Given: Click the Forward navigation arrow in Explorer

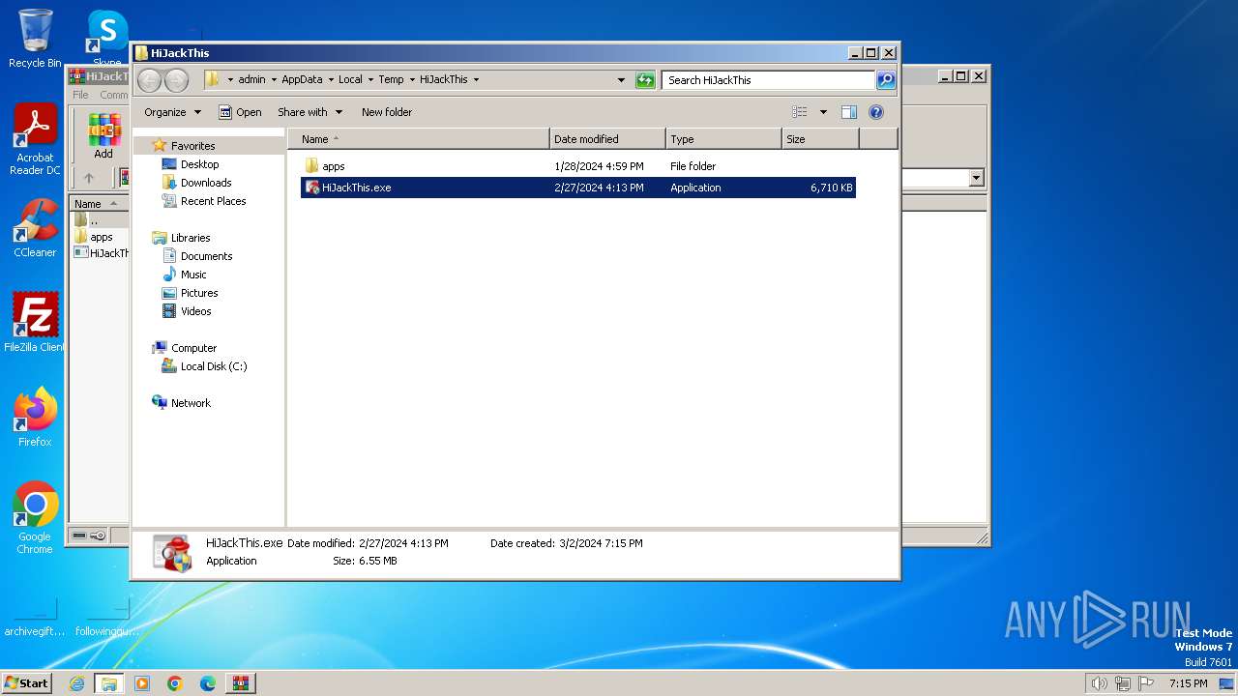Looking at the screenshot, I should pyautogui.click(x=176, y=80).
